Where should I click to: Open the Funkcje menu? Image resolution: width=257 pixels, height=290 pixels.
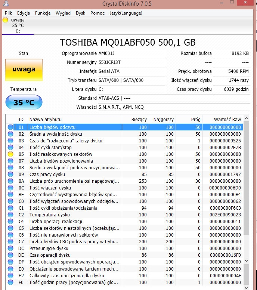pyautogui.click(x=43, y=13)
